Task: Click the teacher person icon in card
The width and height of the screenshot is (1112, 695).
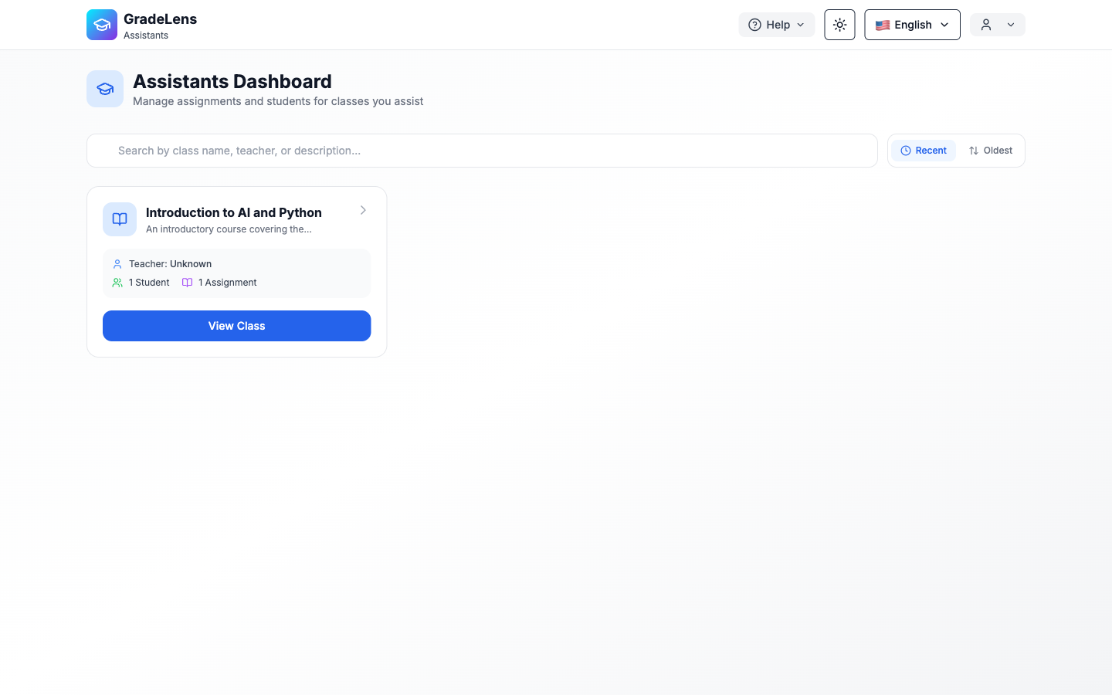Action: tap(117, 264)
